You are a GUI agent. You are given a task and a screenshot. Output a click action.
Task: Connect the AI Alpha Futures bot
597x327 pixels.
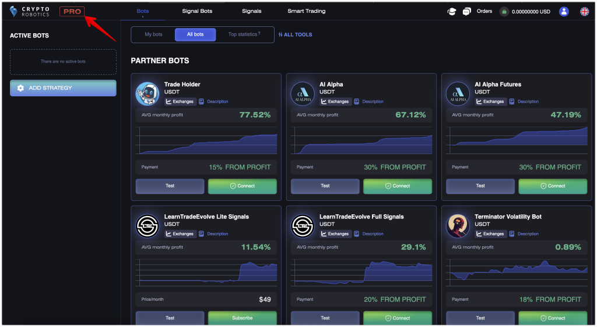(x=553, y=186)
